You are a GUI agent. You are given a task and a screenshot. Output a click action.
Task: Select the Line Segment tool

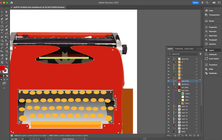coord(7,23)
